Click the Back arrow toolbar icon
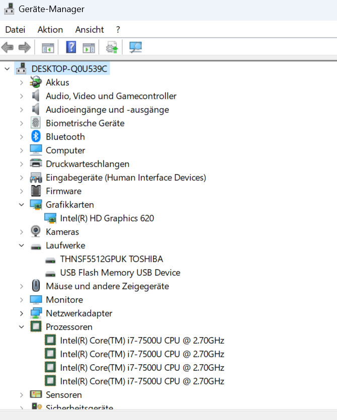The width and height of the screenshot is (337, 420). [8, 47]
